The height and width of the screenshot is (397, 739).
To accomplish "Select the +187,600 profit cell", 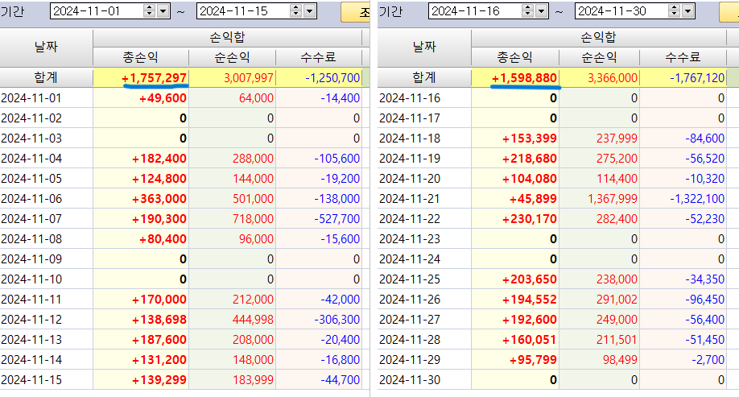I will (x=141, y=340).
